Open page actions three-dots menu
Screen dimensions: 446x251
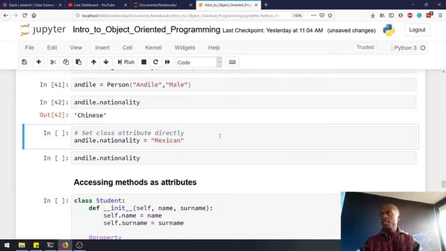tap(314, 15)
